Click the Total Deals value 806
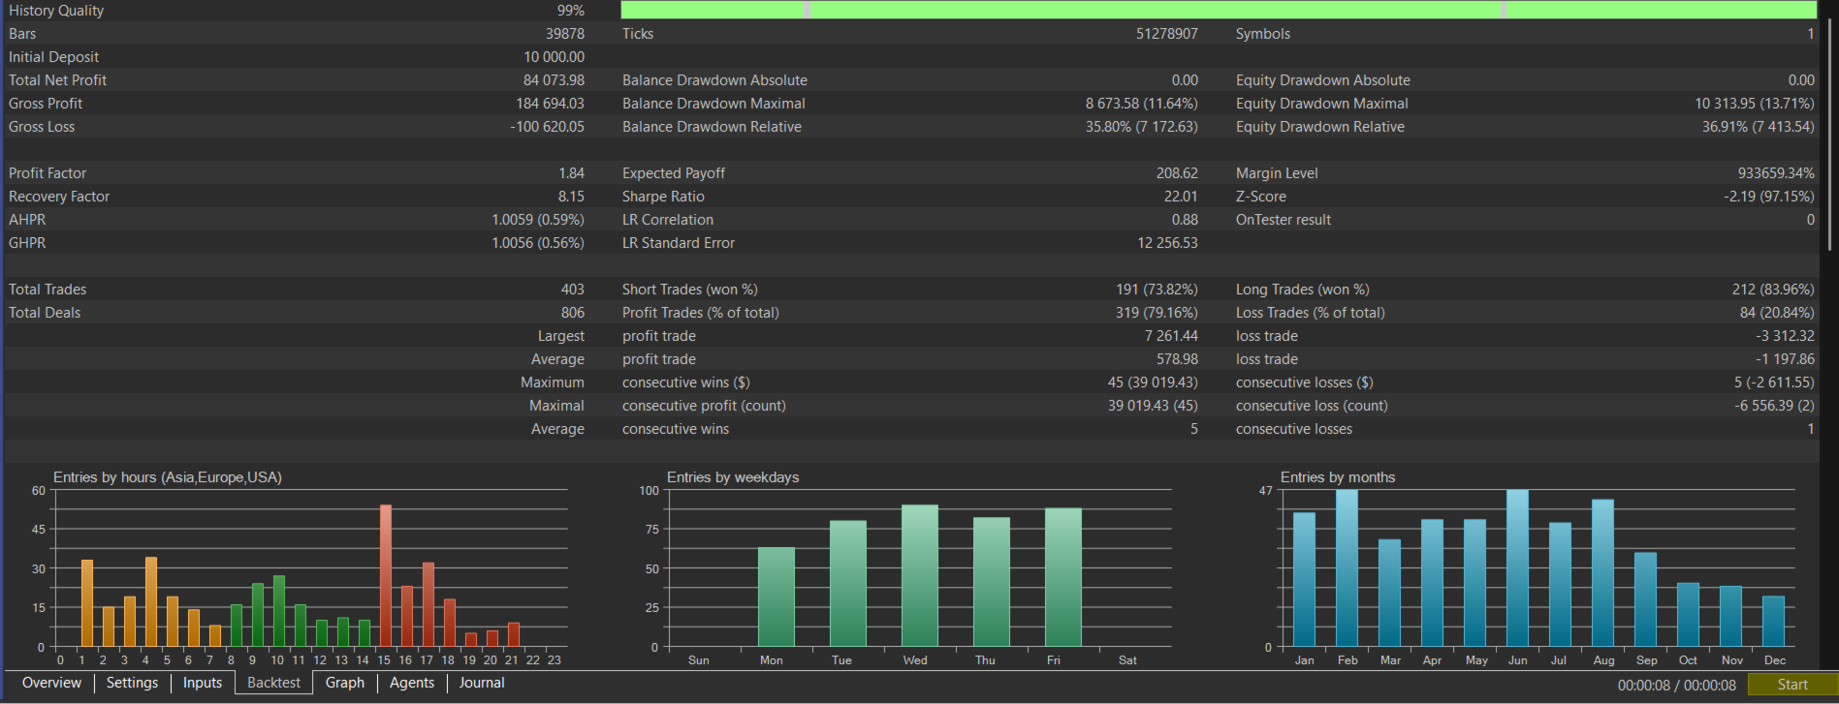 (x=573, y=313)
